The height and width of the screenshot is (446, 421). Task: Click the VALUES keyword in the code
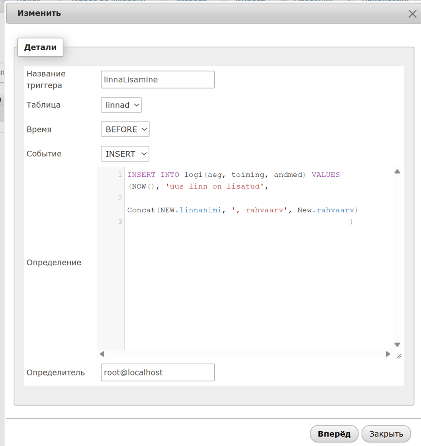[325, 175]
